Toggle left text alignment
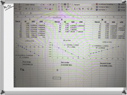Screen dimensions: 127x95 click(59, 7)
